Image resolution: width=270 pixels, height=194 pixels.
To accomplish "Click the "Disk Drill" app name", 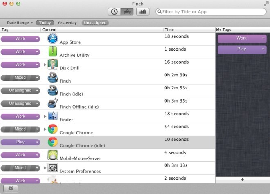I will pyautogui.click(x=70, y=68).
